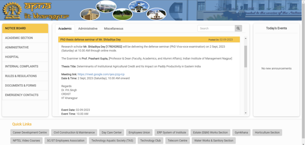The width and height of the screenshot is (305, 145).
Task: Click the PhD thesis defense notice header
Action: click(134, 39)
